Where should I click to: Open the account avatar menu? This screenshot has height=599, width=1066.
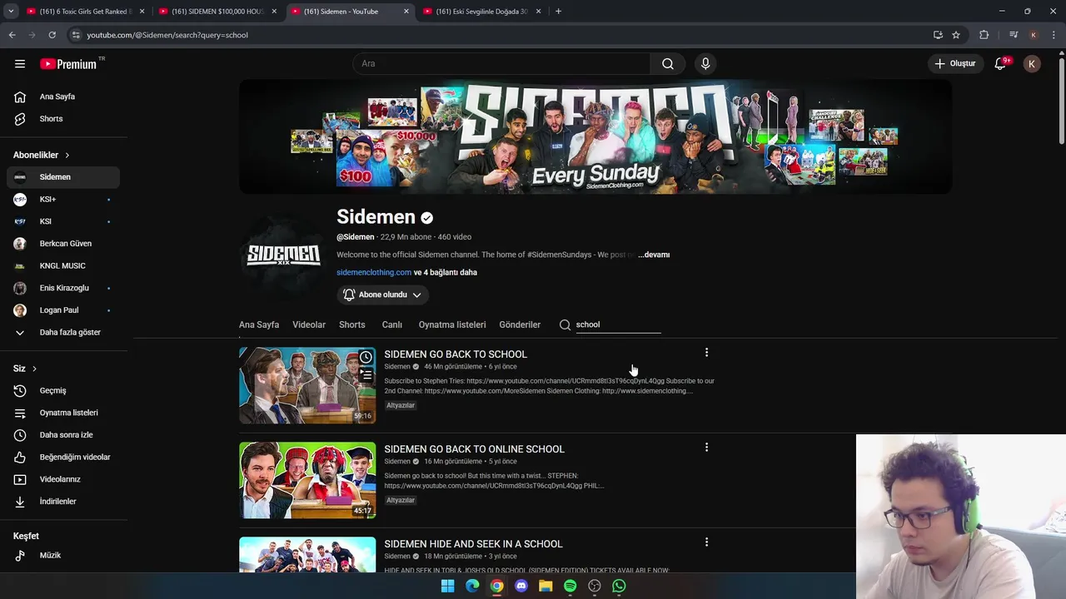1032,64
